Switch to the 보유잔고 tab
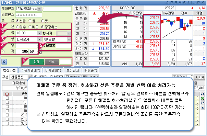The image size is (207, 136). [x=72, y=70]
